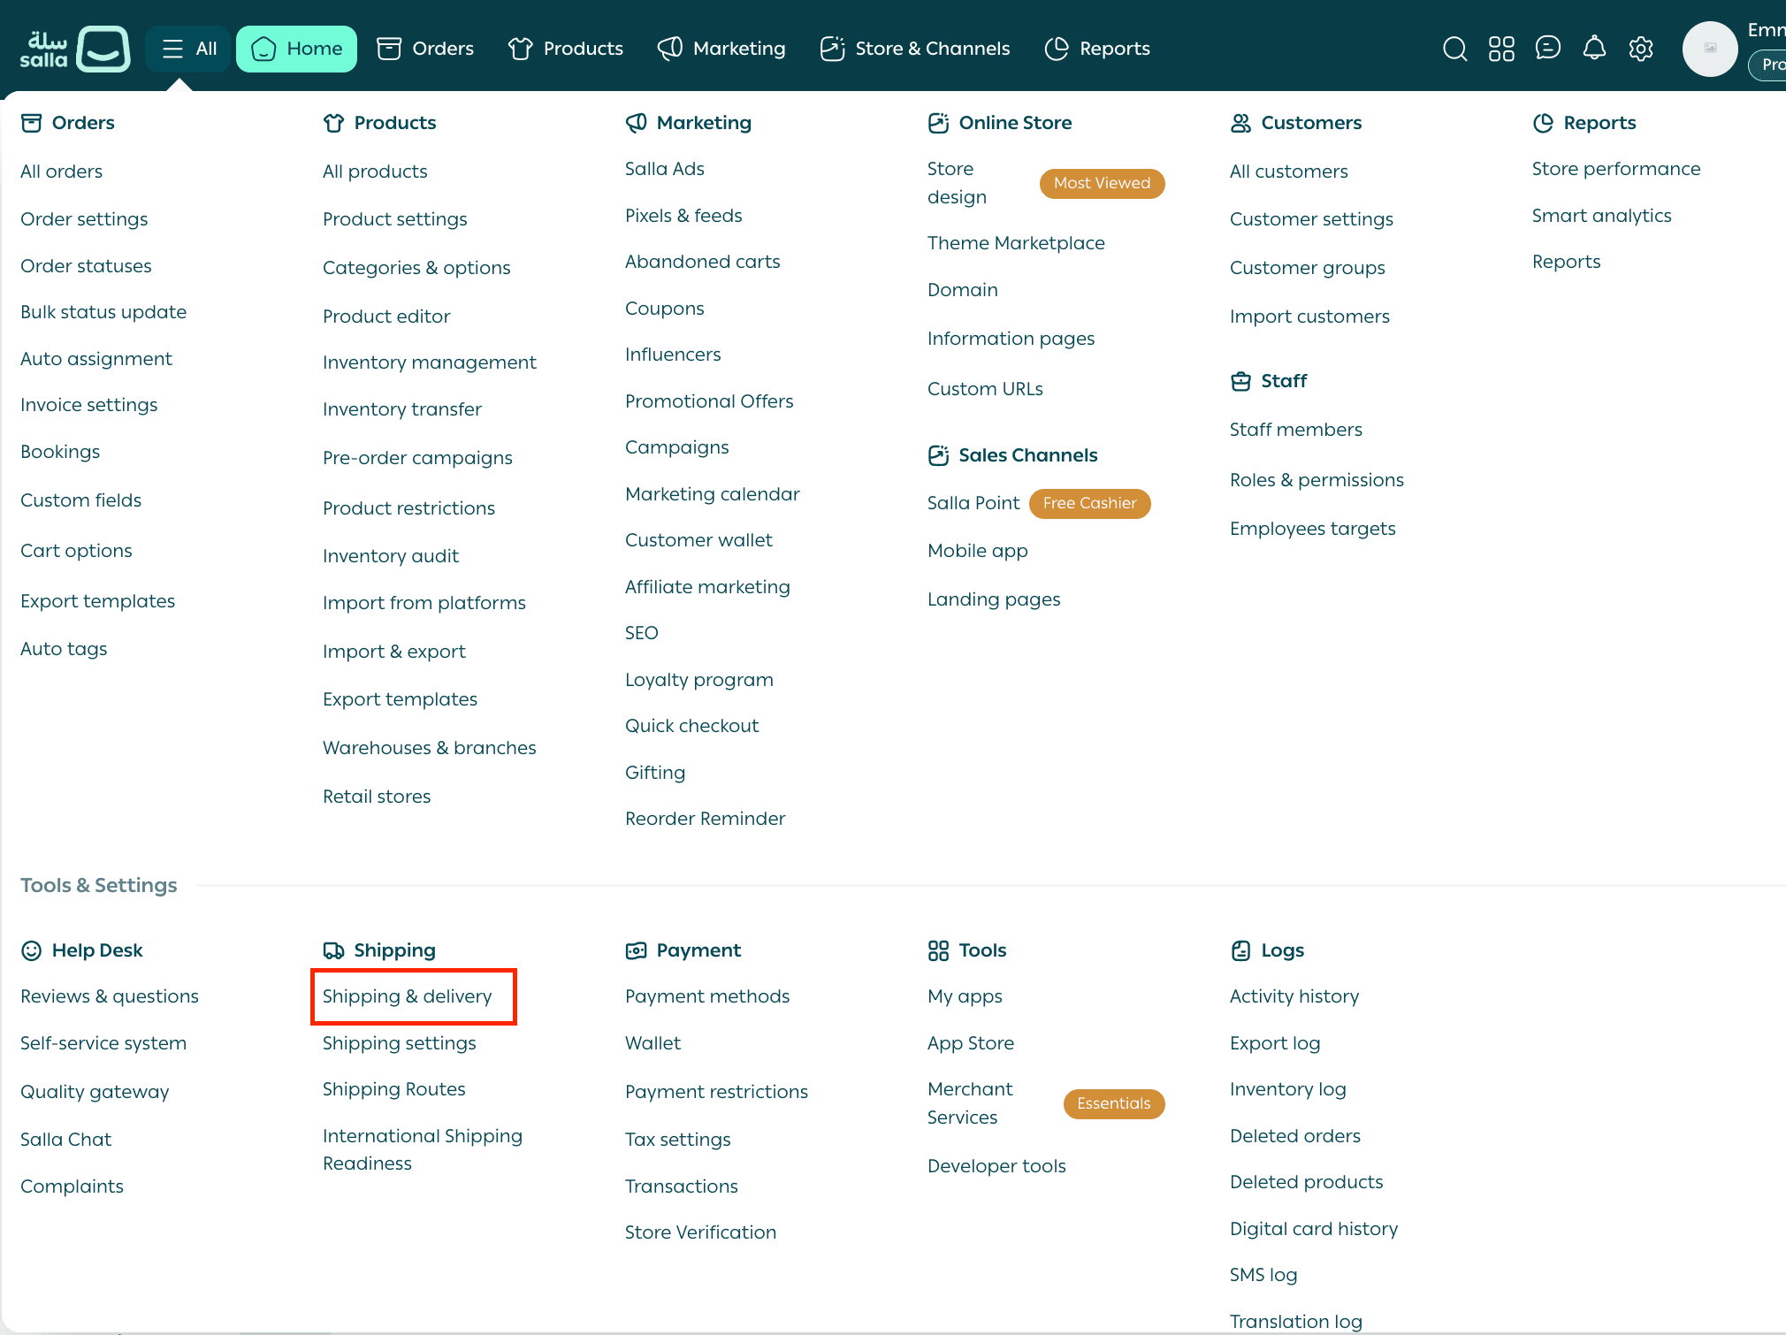Open the chat messages icon
This screenshot has height=1335, width=1786.
click(x=1548, y=48)
